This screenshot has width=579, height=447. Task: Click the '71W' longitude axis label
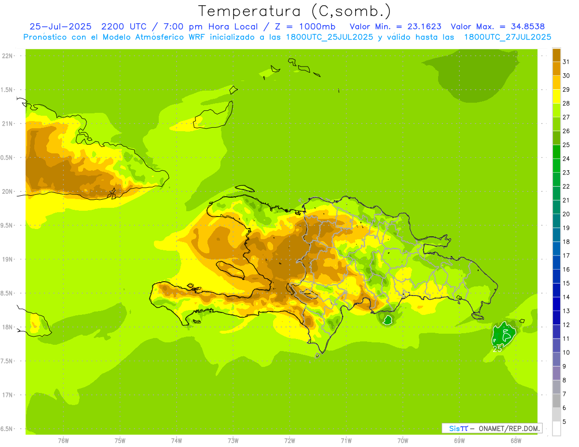[x=346, y=441]
